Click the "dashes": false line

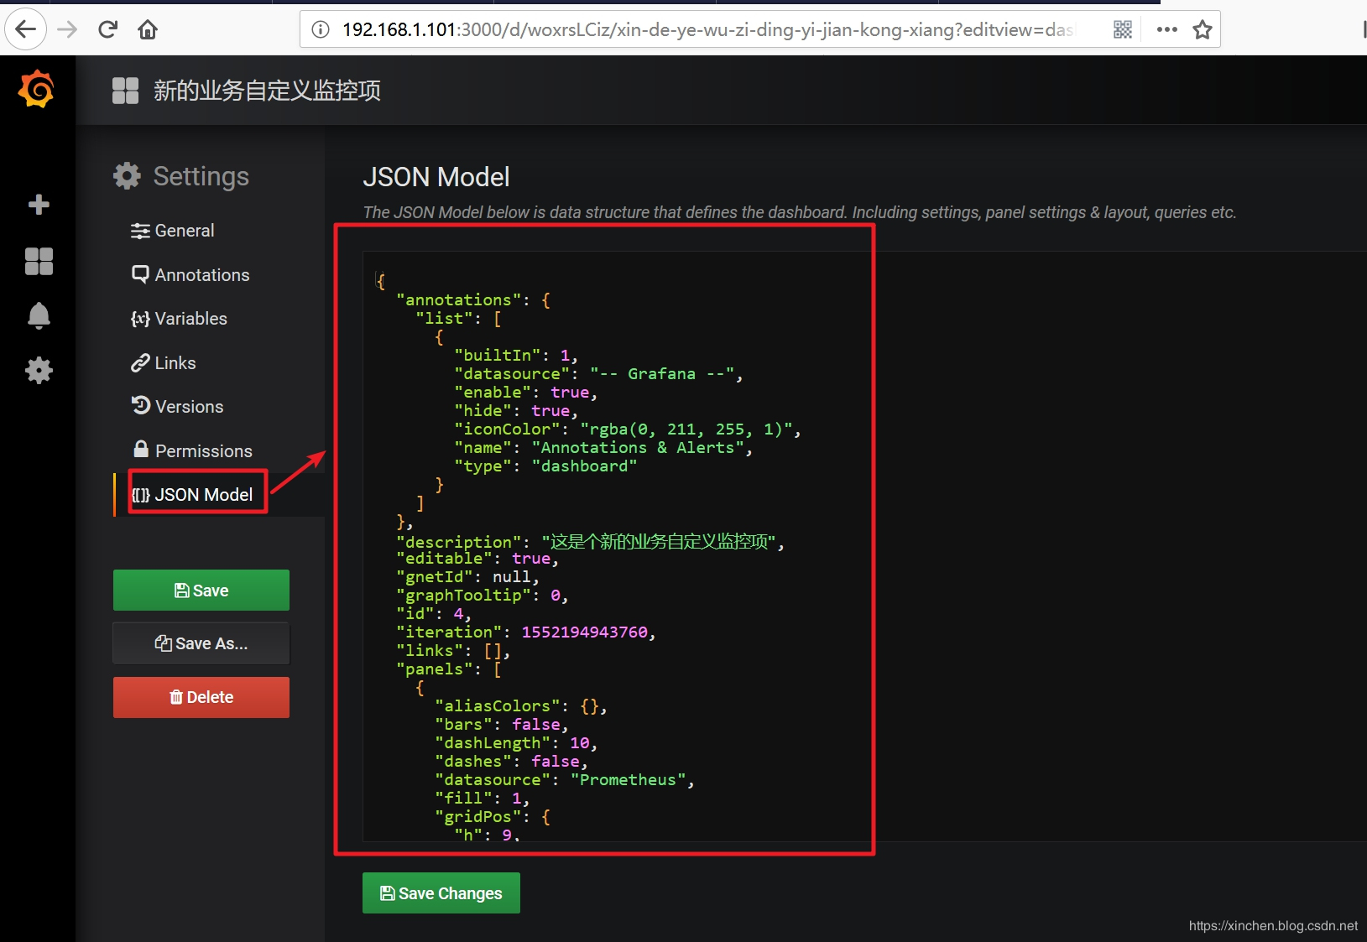[512, 761]
